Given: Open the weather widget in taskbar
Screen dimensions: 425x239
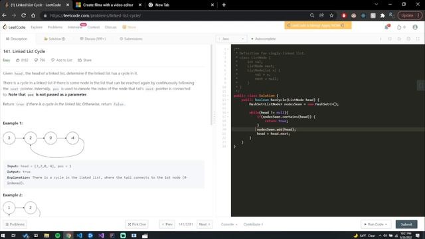Looking at the screenshot, I should [365, 236].
